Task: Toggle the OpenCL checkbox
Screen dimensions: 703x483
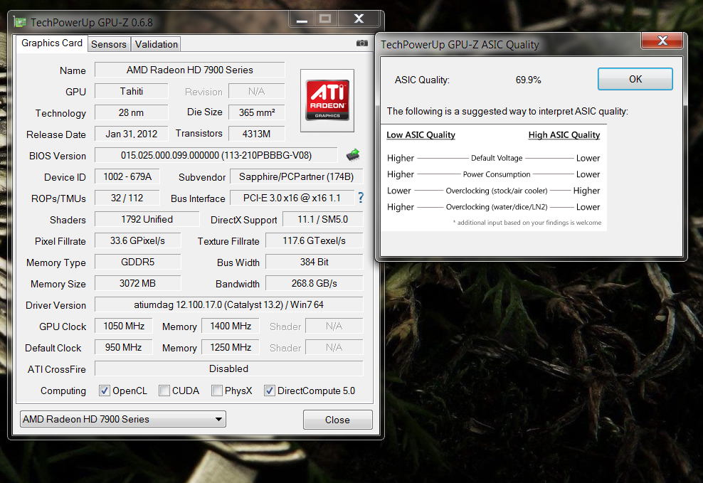Action: [x=105, y=391]
